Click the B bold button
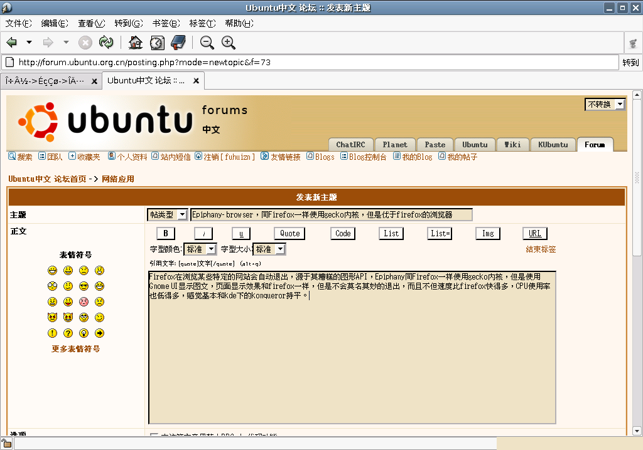Image resolution: width=643 pixels, height=450 pixels. [166, 233]
